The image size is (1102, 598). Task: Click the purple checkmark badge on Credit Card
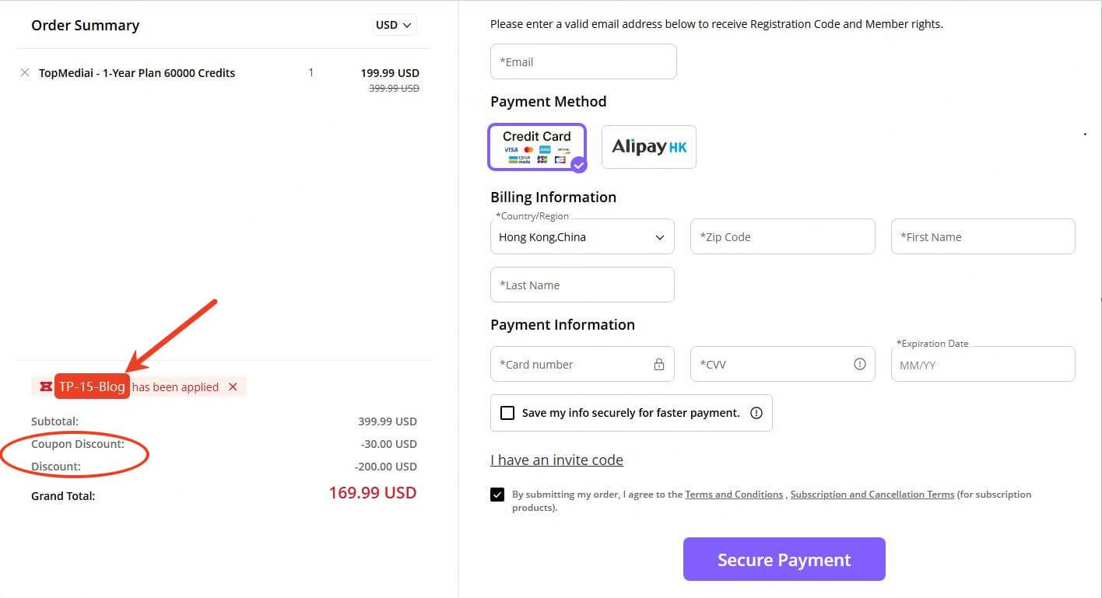(577, 164)
